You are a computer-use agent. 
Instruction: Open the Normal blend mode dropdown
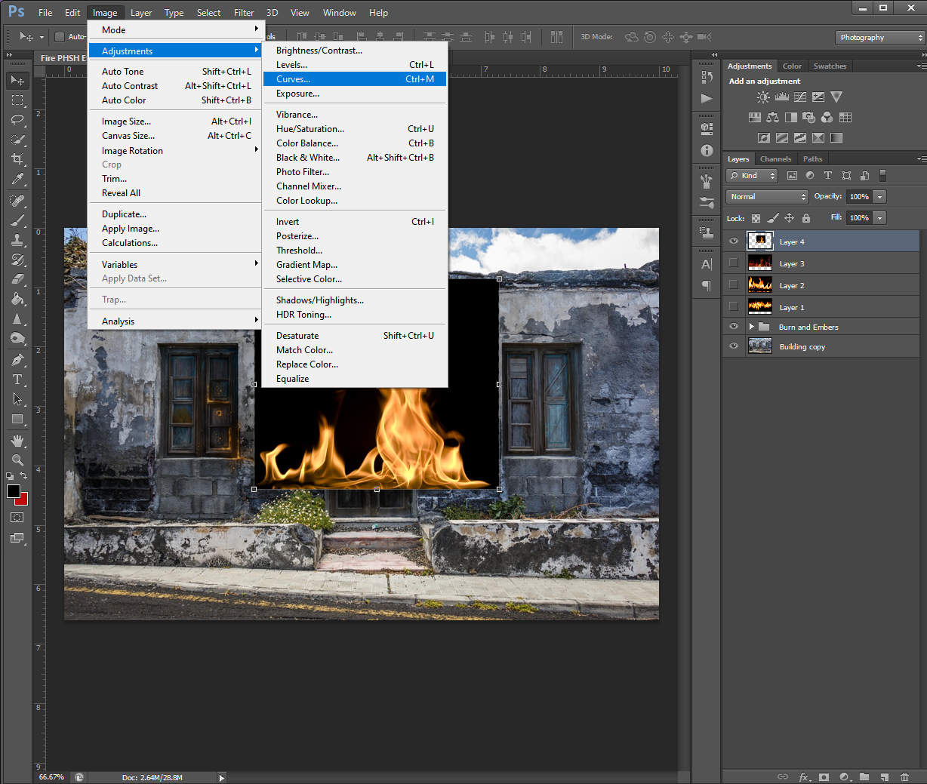coord(767,197)
